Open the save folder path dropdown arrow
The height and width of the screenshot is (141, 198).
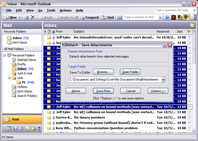click(163, 80)
